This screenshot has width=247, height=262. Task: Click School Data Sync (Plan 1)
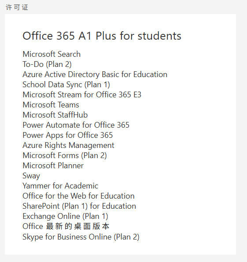66,85
